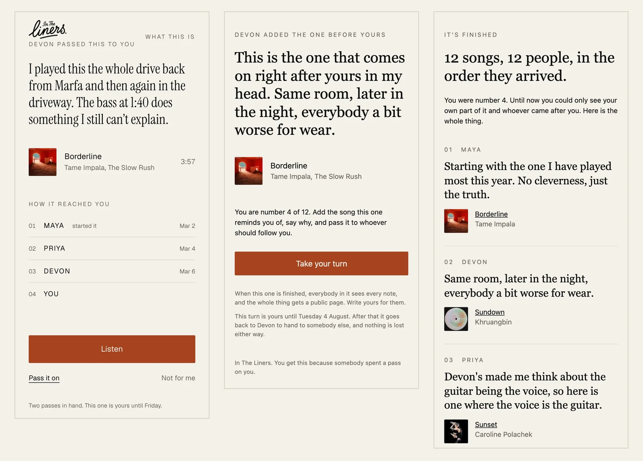This screenshot has width=643, height=461.
Task: Choose Not for me
Action: click(x=178, y=378)
